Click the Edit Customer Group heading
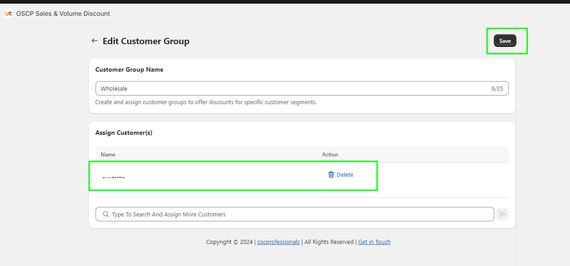Viewport: 570px width, 266px height. click(x=146, y=41)
